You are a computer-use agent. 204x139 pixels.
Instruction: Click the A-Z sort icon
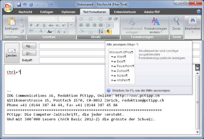point(101,31)
